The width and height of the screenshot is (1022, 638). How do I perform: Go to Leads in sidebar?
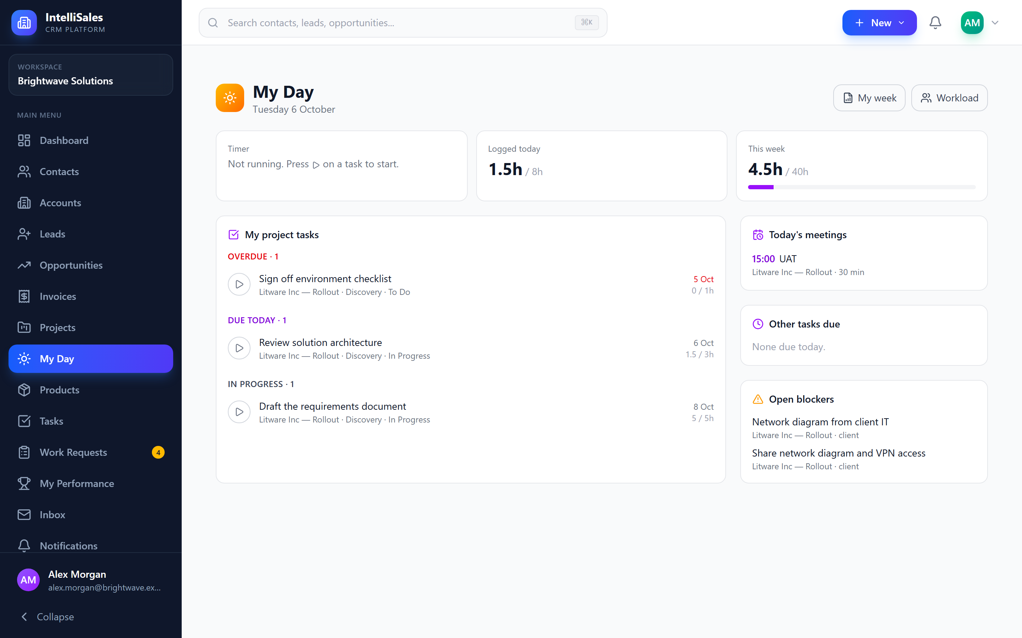[91, 234]
